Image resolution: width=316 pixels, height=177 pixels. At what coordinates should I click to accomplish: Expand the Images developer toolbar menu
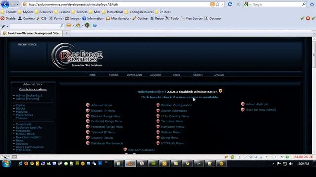click(x=73, y=18)
